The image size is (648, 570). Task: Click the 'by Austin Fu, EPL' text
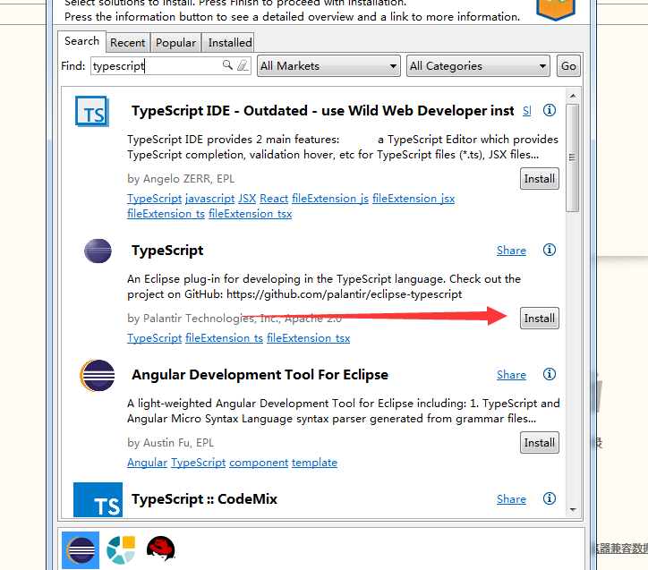point(170,443)
